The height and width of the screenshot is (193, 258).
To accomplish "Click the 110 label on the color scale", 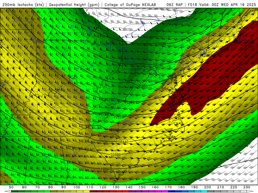I will tap(90, 187).
